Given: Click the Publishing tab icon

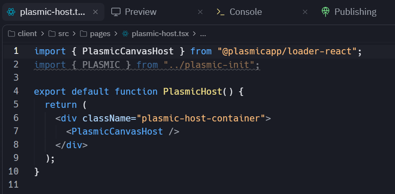Looking at the screenshot, I should pos(325,12).
